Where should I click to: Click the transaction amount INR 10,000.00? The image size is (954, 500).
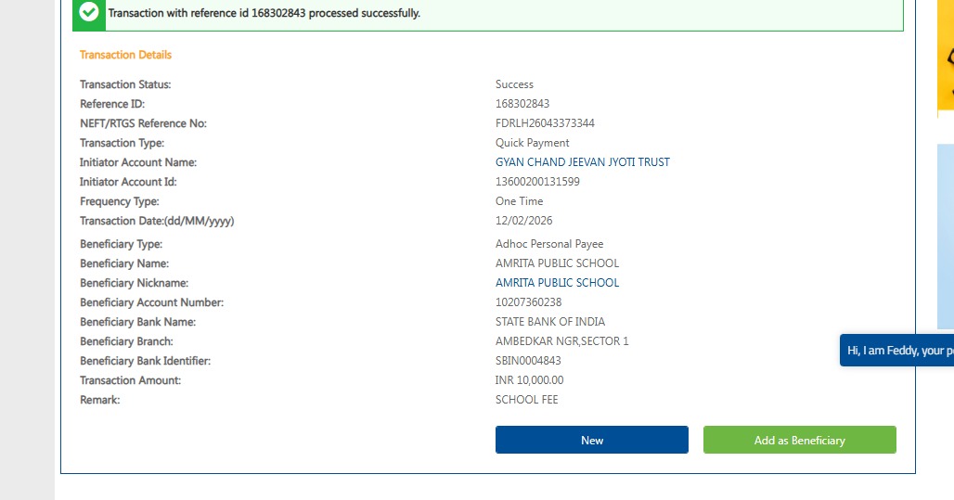coord(529,380)
